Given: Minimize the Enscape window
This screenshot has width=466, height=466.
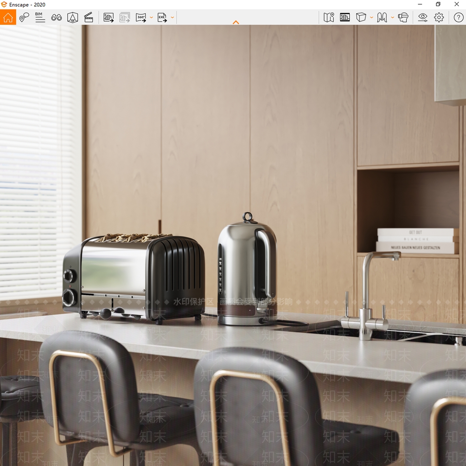Looking at the screenshot, I should click(x=420, y=4).
